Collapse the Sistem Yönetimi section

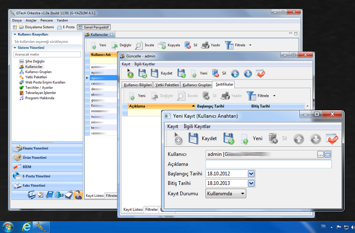coord(15,48)
